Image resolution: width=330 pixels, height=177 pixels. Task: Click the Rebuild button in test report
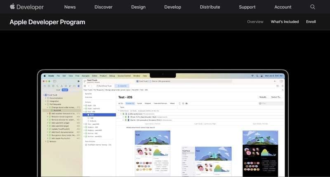click(263, 97)
